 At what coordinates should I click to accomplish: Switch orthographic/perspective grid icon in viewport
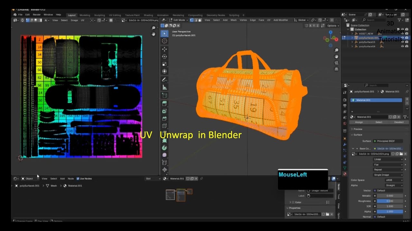coord(336,69)
